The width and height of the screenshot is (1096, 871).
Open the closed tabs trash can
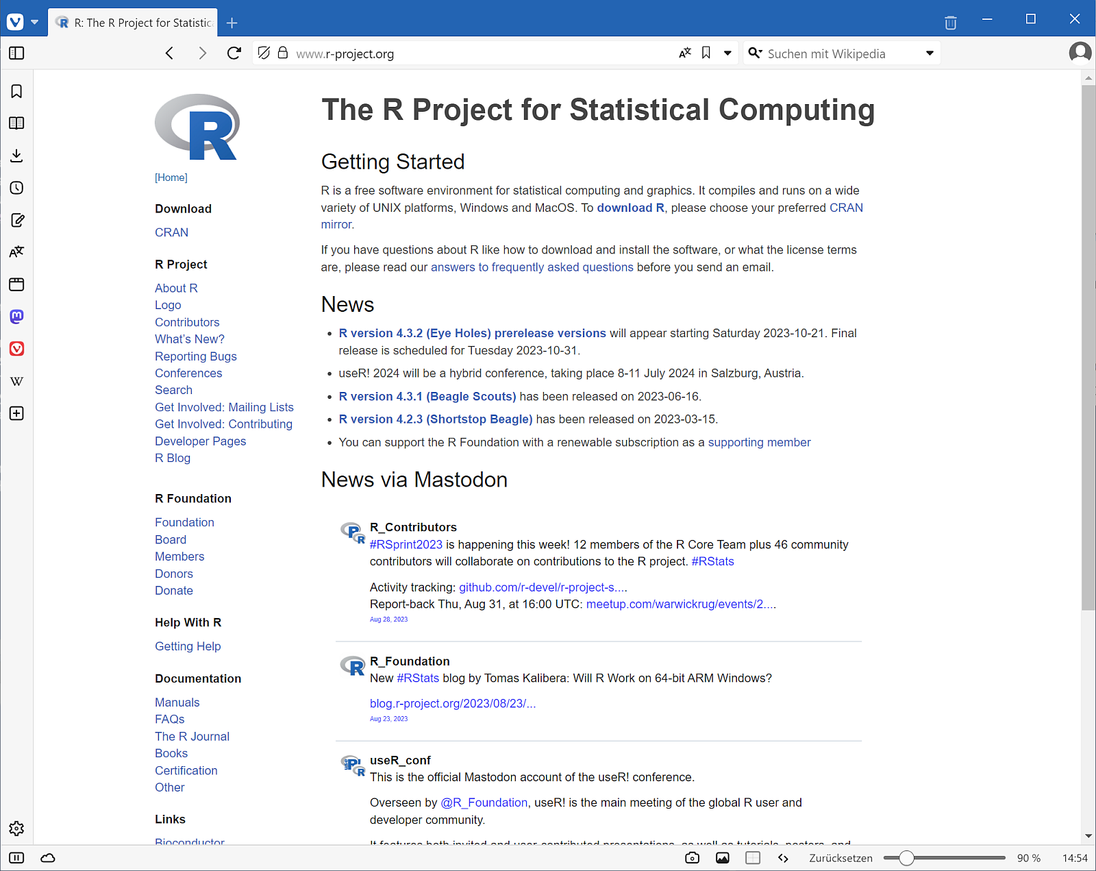point(950,23)
